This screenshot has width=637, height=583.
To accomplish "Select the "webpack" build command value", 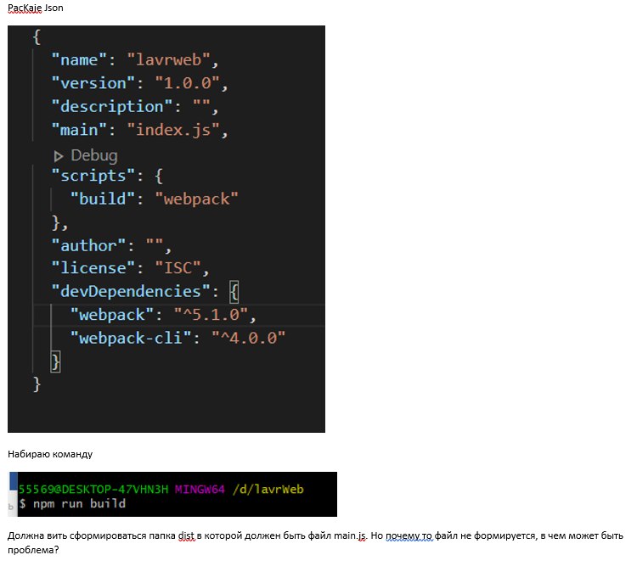I will pos(197,199).
